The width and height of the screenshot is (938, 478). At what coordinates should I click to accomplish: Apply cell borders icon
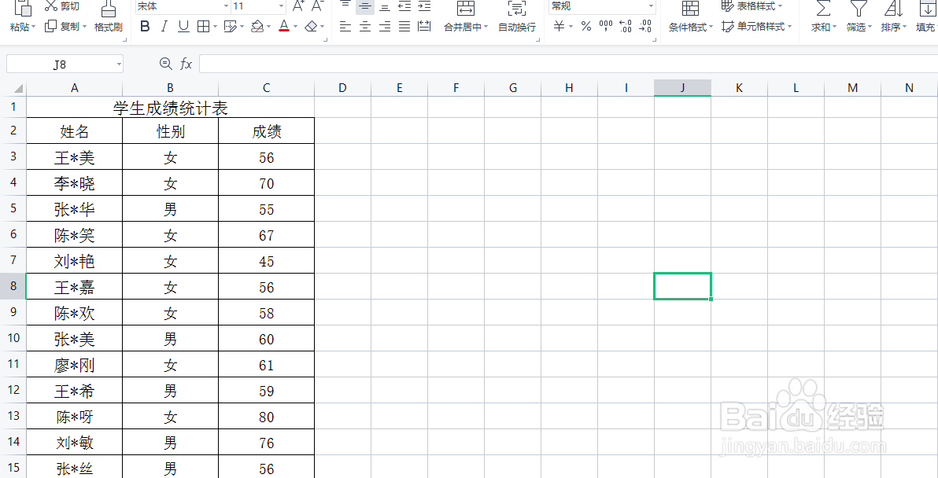tap(203, 26)
